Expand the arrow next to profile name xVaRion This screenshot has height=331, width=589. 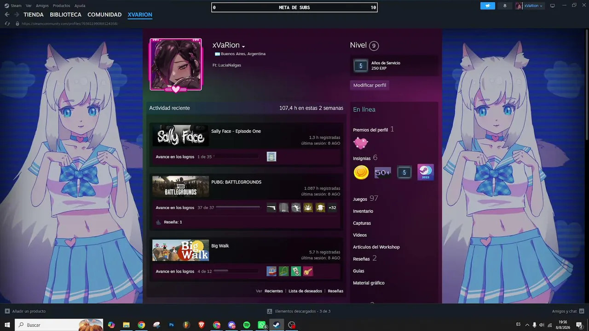[243, 46]
